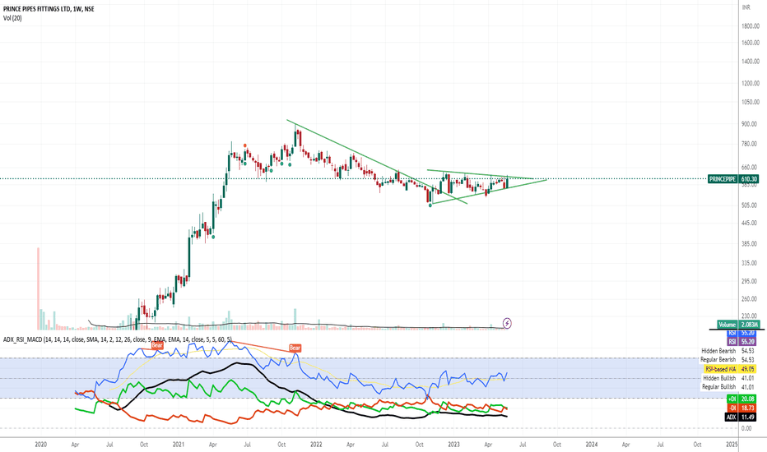Click the 230.00 price axis label

(750, 316)
